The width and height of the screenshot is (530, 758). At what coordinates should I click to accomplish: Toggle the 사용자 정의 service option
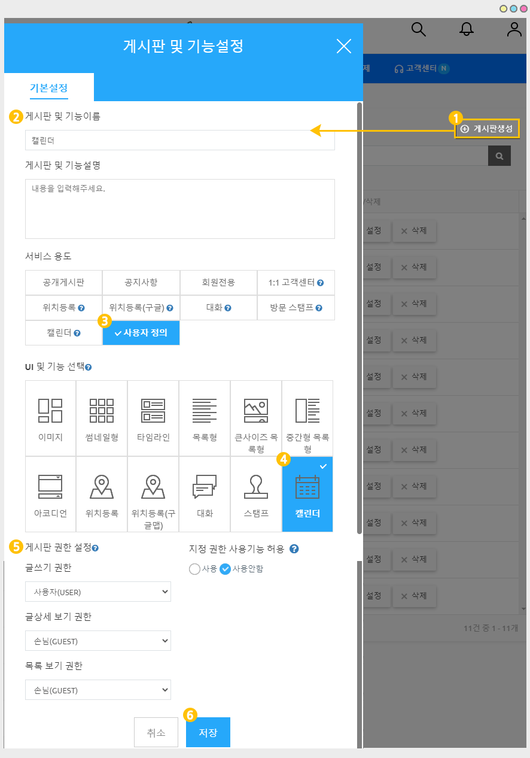141,333
